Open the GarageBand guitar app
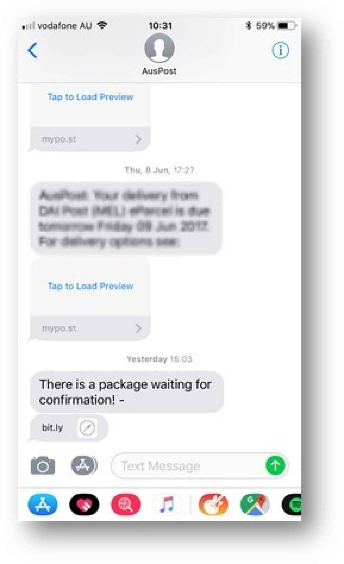This screenshot has width=344, height=564. (213, 504)
